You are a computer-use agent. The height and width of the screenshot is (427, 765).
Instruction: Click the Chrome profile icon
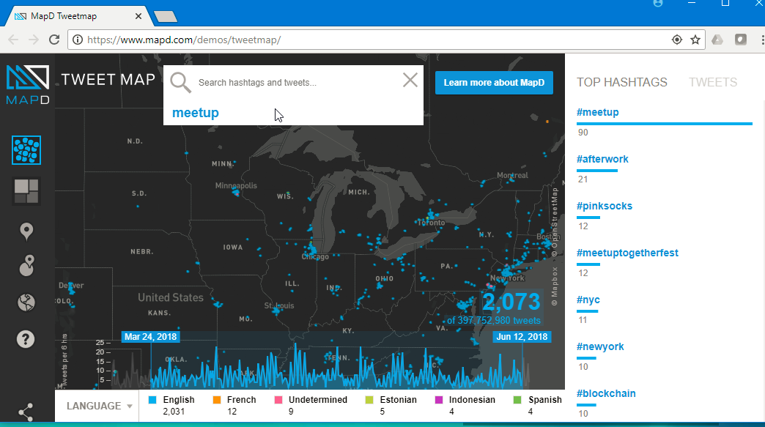click(658, 4)
